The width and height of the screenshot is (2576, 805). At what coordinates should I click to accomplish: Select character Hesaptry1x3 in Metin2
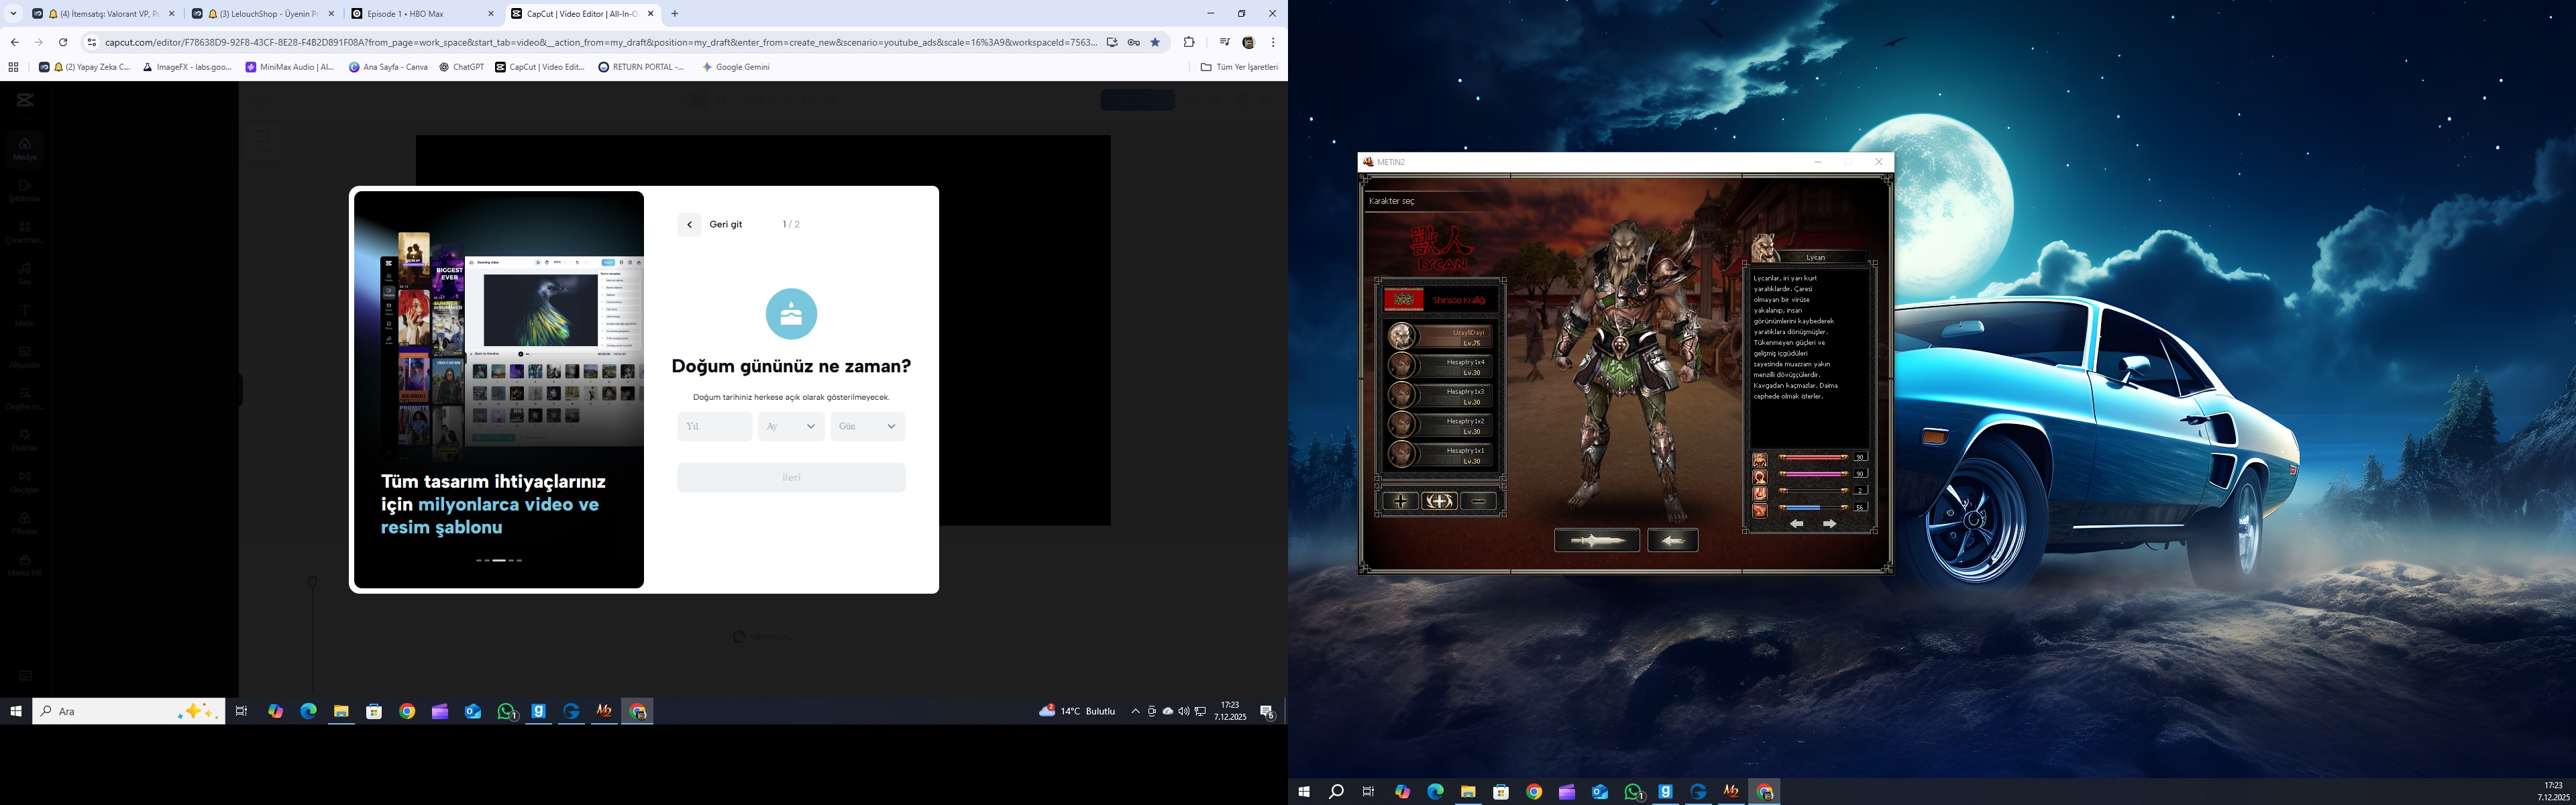1440,396
